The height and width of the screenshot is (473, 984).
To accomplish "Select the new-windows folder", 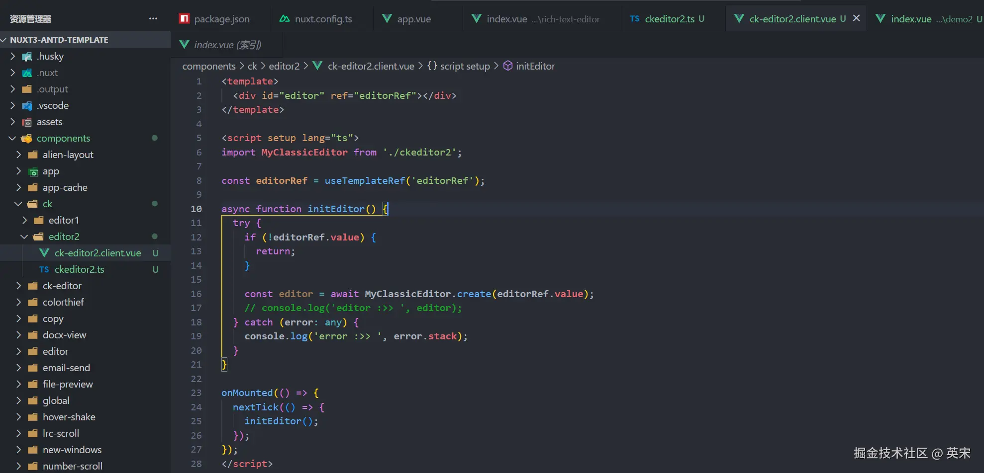I will pyautogui.click(x=85, y=450).
